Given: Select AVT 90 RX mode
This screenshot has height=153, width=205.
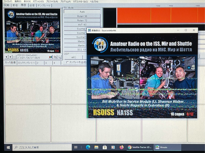Looking at the screenshot, I should coord(82,24).
